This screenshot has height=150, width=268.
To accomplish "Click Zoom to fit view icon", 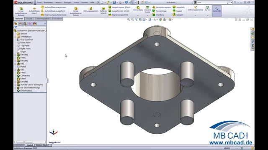I will (129, 20).
